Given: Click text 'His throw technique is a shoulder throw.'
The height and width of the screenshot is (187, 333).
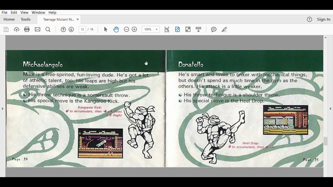Looking at the screenshot, I should click(232, 95).
